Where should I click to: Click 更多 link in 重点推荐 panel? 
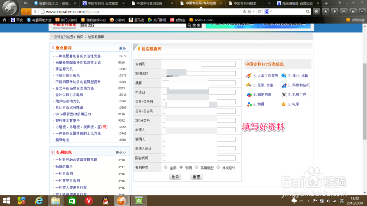(123, 48)
